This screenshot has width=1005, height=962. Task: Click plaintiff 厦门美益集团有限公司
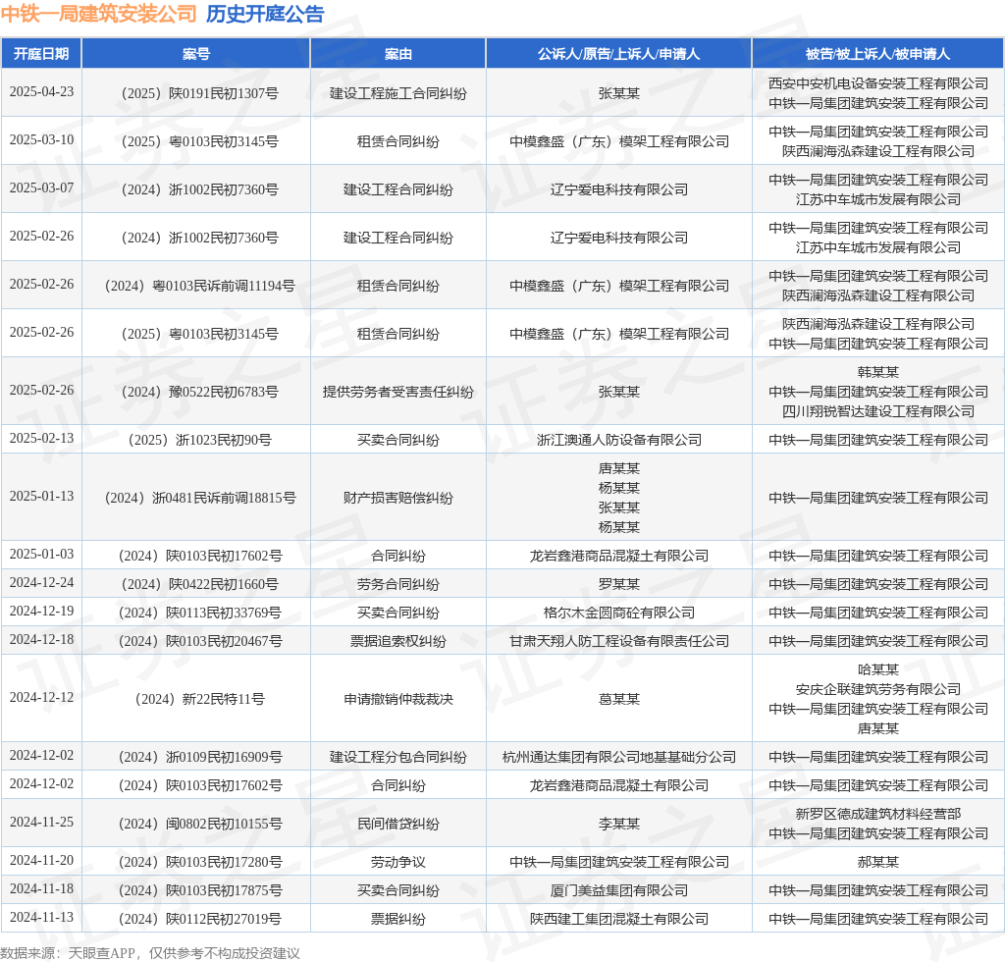click(618, 890)
